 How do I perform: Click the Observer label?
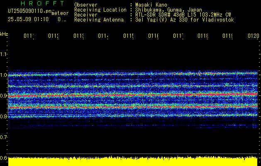(86, 5)
